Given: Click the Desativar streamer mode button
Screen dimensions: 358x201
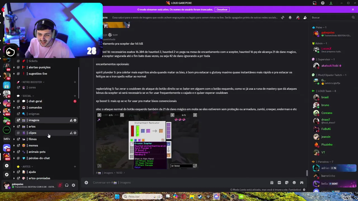Looking at the screenshot, I should tap(222, 9).
